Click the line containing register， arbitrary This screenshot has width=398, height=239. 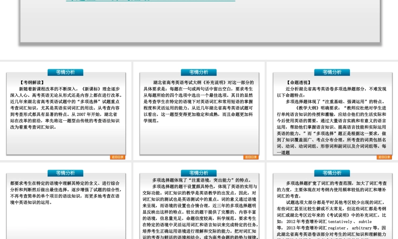(x=332, y=228)
